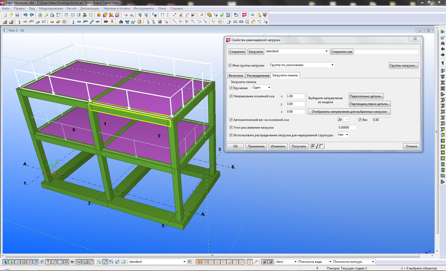Click the scissors clip plane icon
Image resolution: width=446 pixels, height=271 pixels.
pyautogui.click(x=85, y=15)
